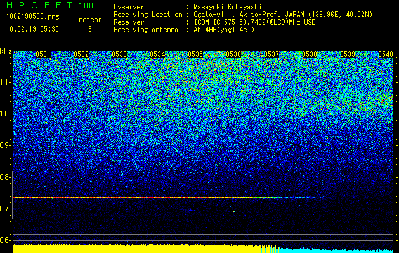Click the 0535 time marker
The height and width of the screenshot is (253, 399).
(x=195, y=54)
